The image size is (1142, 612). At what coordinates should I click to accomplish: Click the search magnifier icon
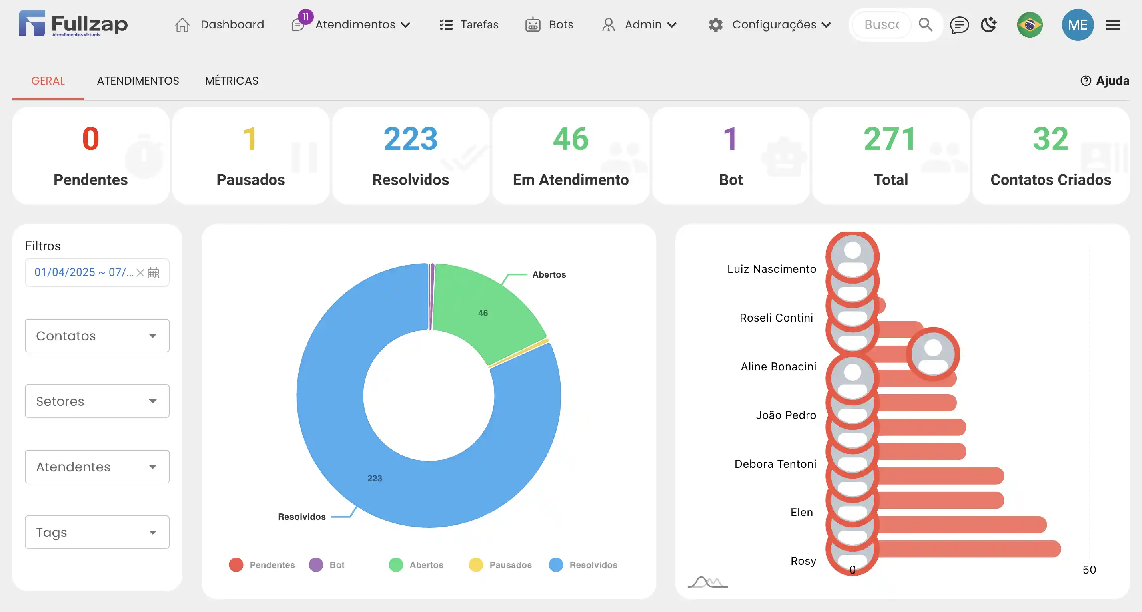925,24
